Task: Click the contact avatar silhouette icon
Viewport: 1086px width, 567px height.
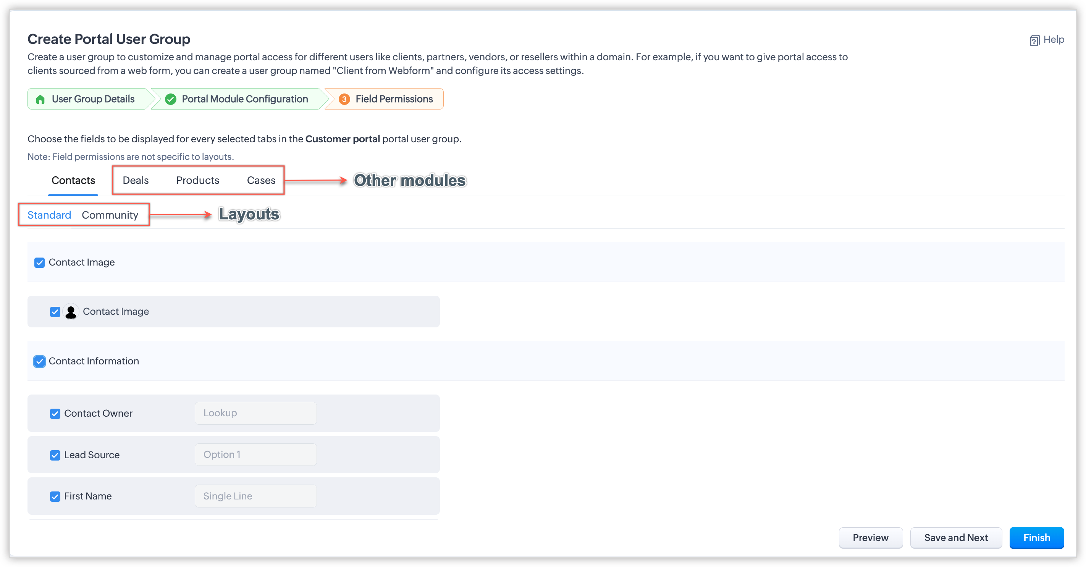Action: pos(71,312)
